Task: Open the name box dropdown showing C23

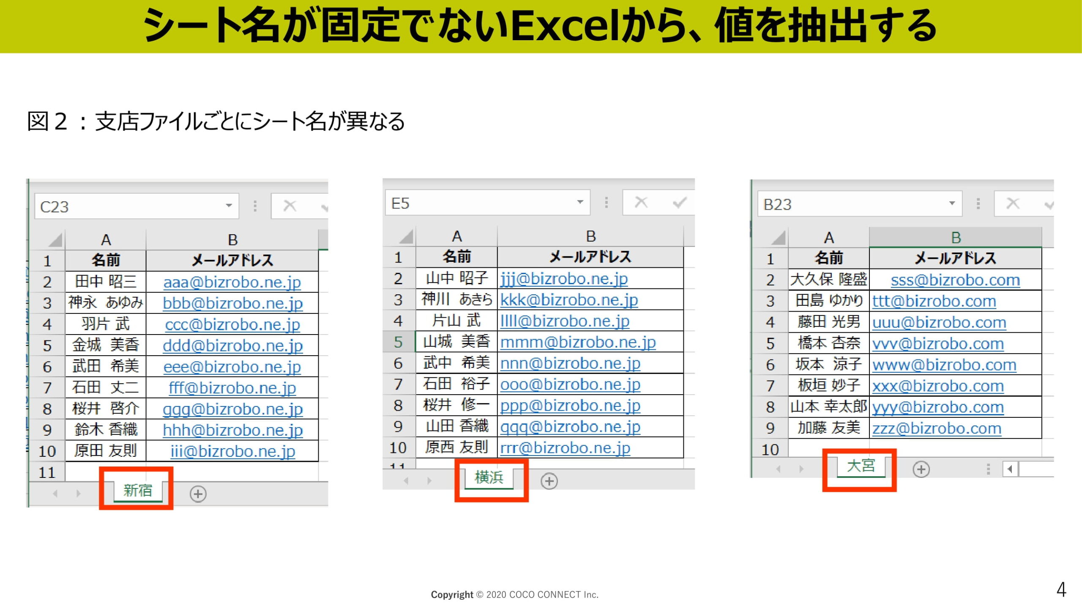Action: tap(229, 206)
